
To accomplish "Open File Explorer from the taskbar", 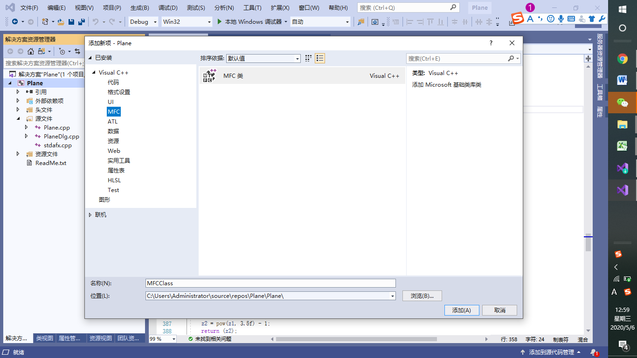I will click(x=623, y=124).
